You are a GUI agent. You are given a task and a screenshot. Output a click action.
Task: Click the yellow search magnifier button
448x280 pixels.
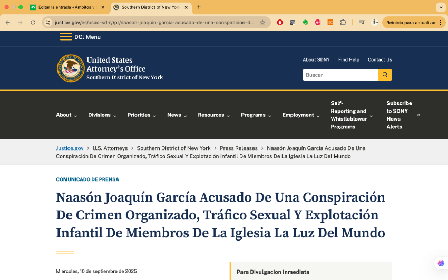click(x=385, y=75)
